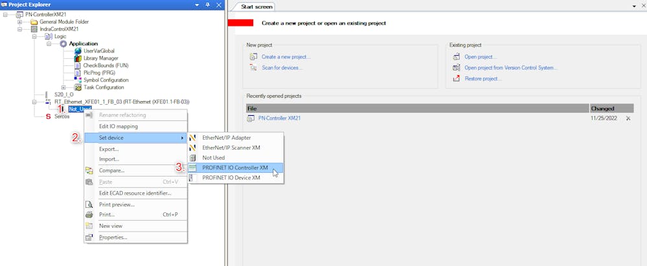
Task: Select the Sercos tree item
Action: (x=62, y=116)
